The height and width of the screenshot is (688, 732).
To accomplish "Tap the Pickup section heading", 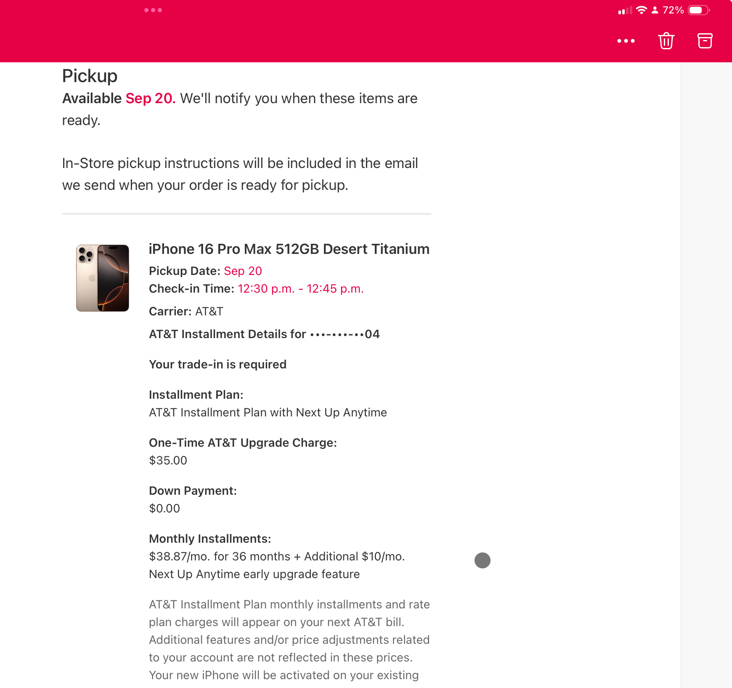I will click(90, 76).
